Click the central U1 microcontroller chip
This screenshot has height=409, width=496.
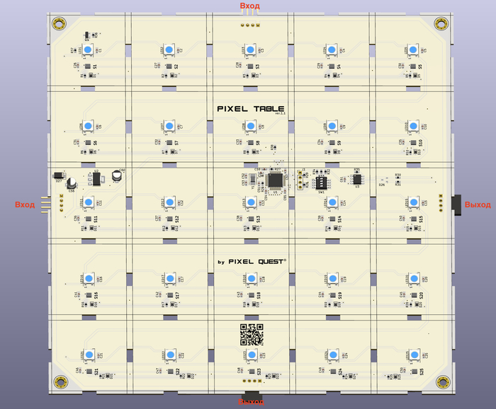275,180
